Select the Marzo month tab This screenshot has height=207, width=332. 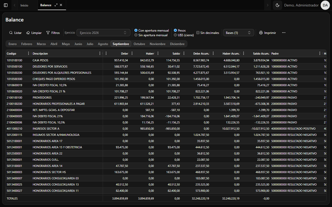click(41, 44)
